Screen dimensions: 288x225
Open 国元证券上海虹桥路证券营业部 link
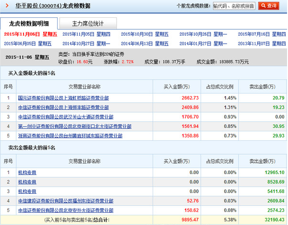[63, 98]
